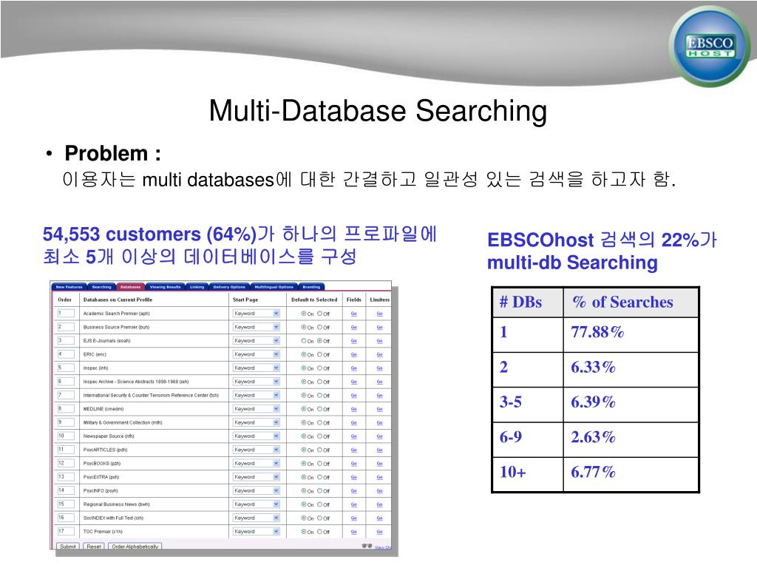Click the 'Problem :' bullet heading
This screenshot has width=757, height=568.
(112, 154)
